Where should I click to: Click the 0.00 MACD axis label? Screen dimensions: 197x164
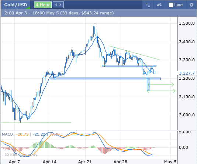(183, 147)
